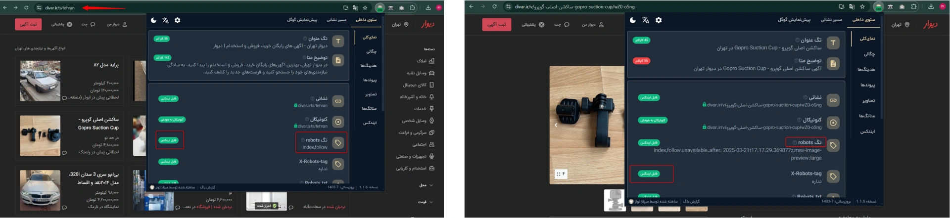950x218 pixels.
Task: Click X-Robots-tag icon in right popup
Action: click(x=833, y=176)
